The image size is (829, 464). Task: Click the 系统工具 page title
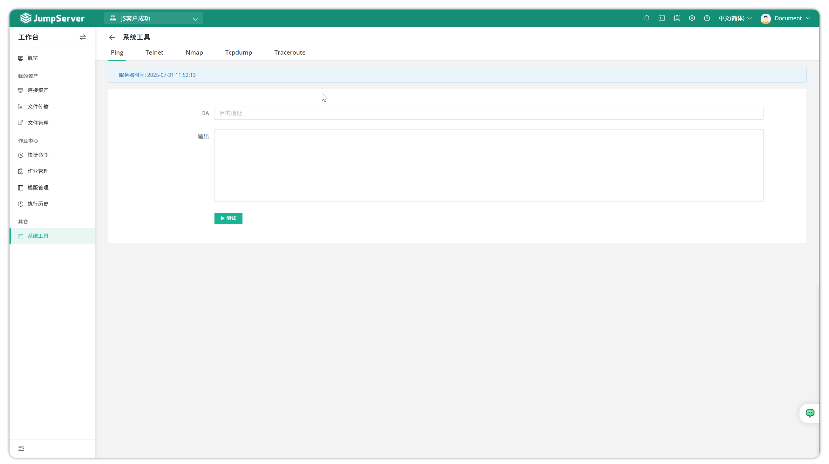point(136,37)
